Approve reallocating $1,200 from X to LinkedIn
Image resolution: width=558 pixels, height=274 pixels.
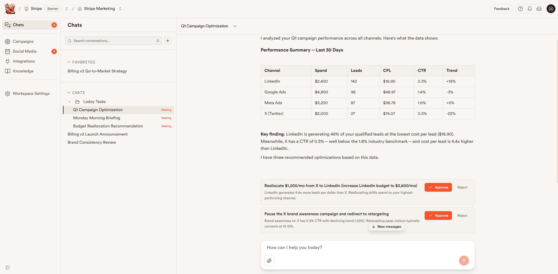pyautogui.click(x=438, y=187)
